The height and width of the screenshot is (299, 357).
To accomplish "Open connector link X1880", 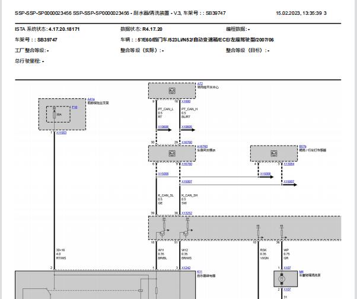I will [x=186, y=101].
